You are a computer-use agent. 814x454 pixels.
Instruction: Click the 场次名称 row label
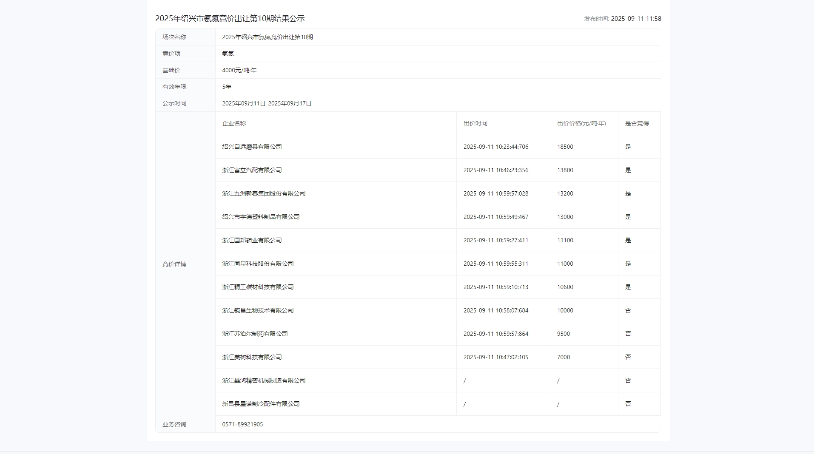(x=174, y=37)
